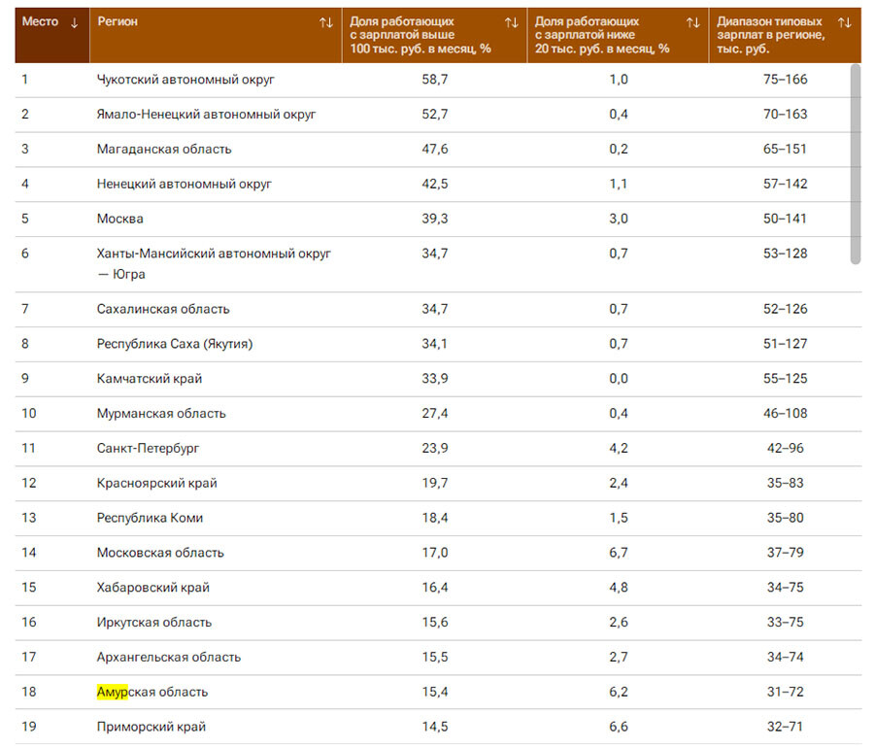Select 'Хабаровский край' region name
This screenshot has width=874, height=747.
153,588
